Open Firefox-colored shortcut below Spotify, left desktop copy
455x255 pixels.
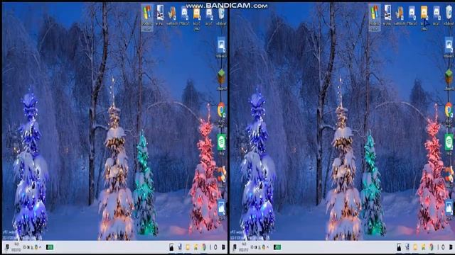pyautogui.click(x=222, y=175)
